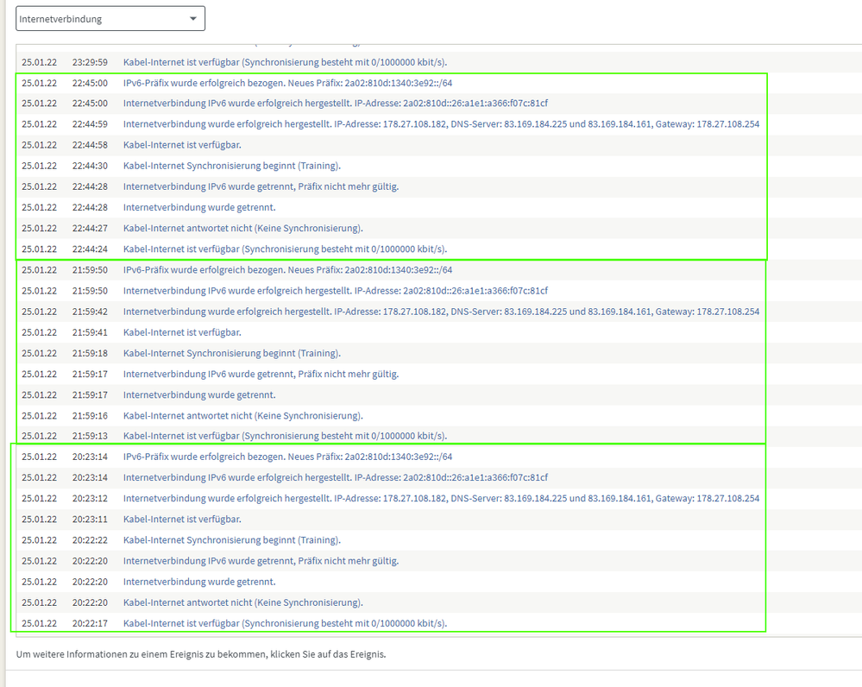Open the 20:23:14 IPv6-Präfix bezogen event
This screenshot has width=862, height=687.
(x=287, y=457)
